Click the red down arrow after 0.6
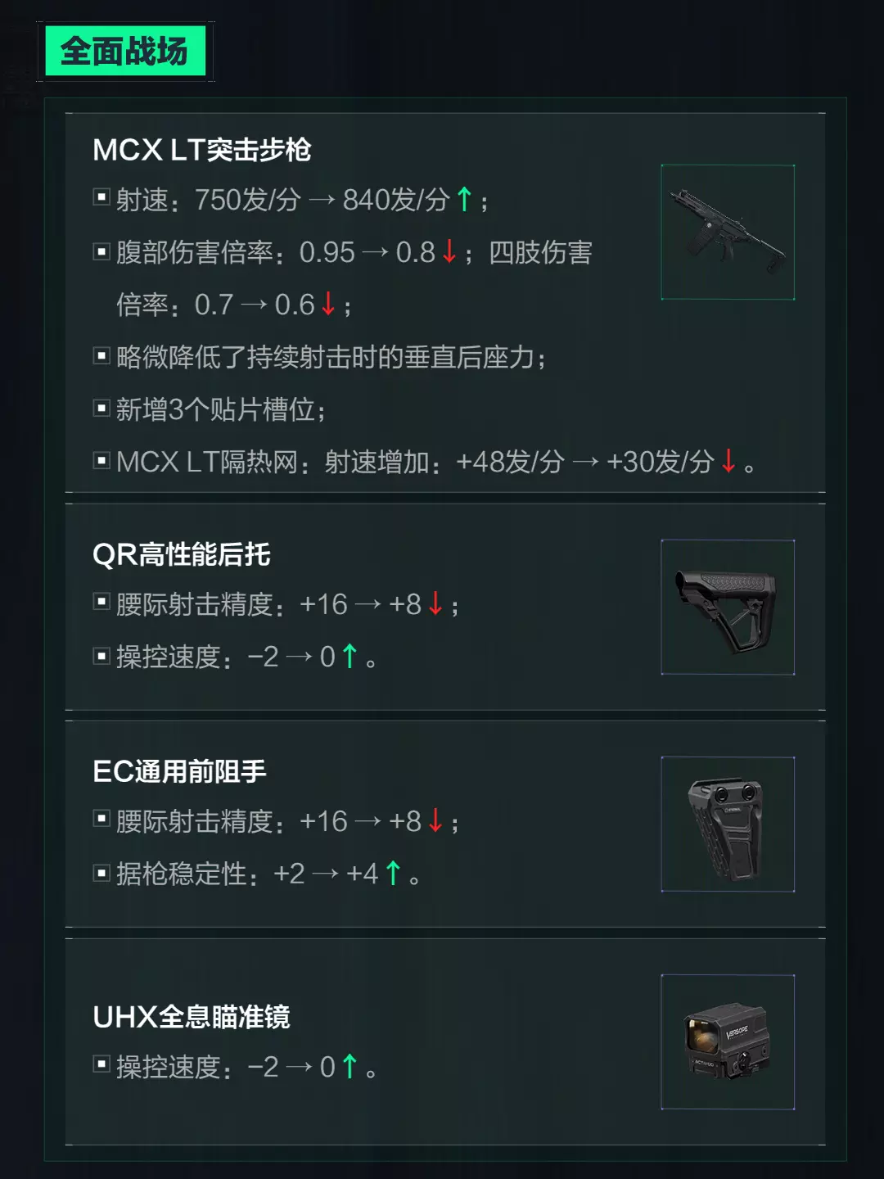 pyautogui.click(x=328, y=304)
